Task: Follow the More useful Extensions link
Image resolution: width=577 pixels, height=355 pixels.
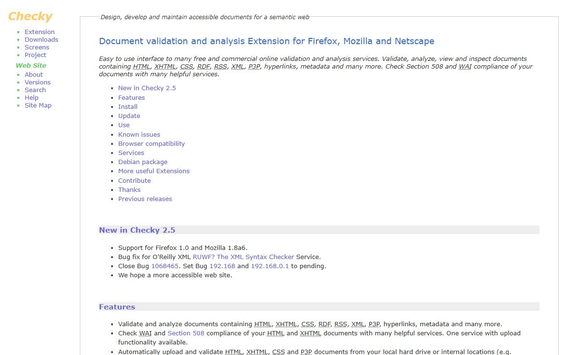Action: pyautogui.click(x=154, y=171)
